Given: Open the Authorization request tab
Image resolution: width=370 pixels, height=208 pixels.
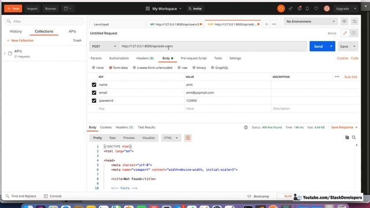Looking at the screenshot, I should [x=119, y=58].
